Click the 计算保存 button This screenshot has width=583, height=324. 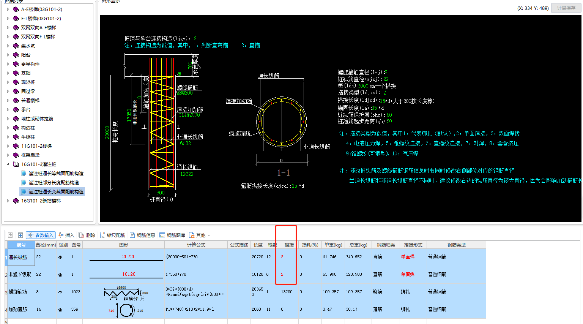tap(566, 8)
